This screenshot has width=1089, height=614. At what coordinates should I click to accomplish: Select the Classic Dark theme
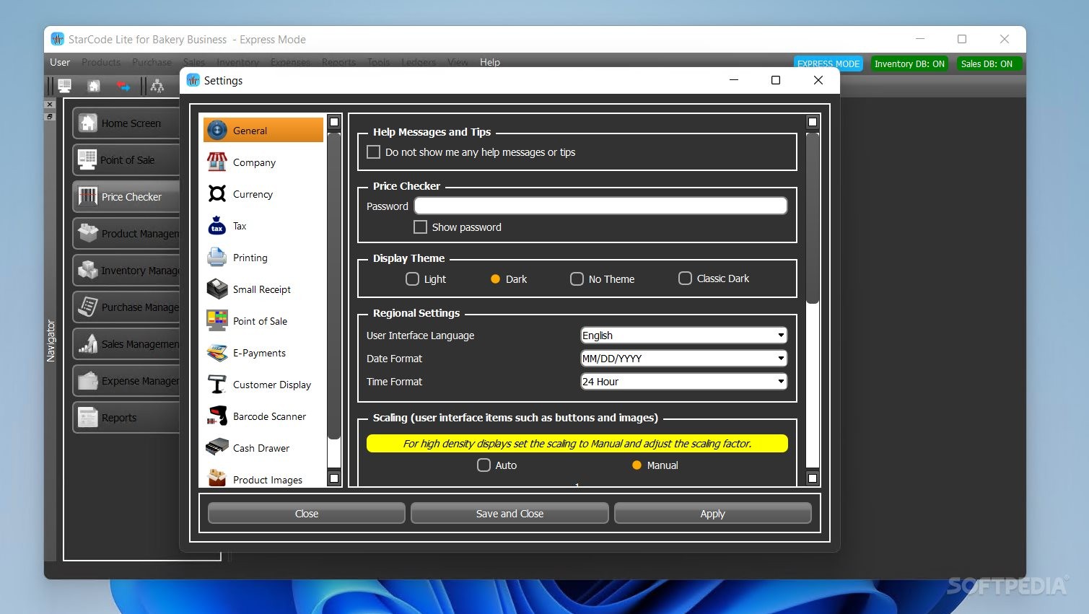(x=685, y=278)
